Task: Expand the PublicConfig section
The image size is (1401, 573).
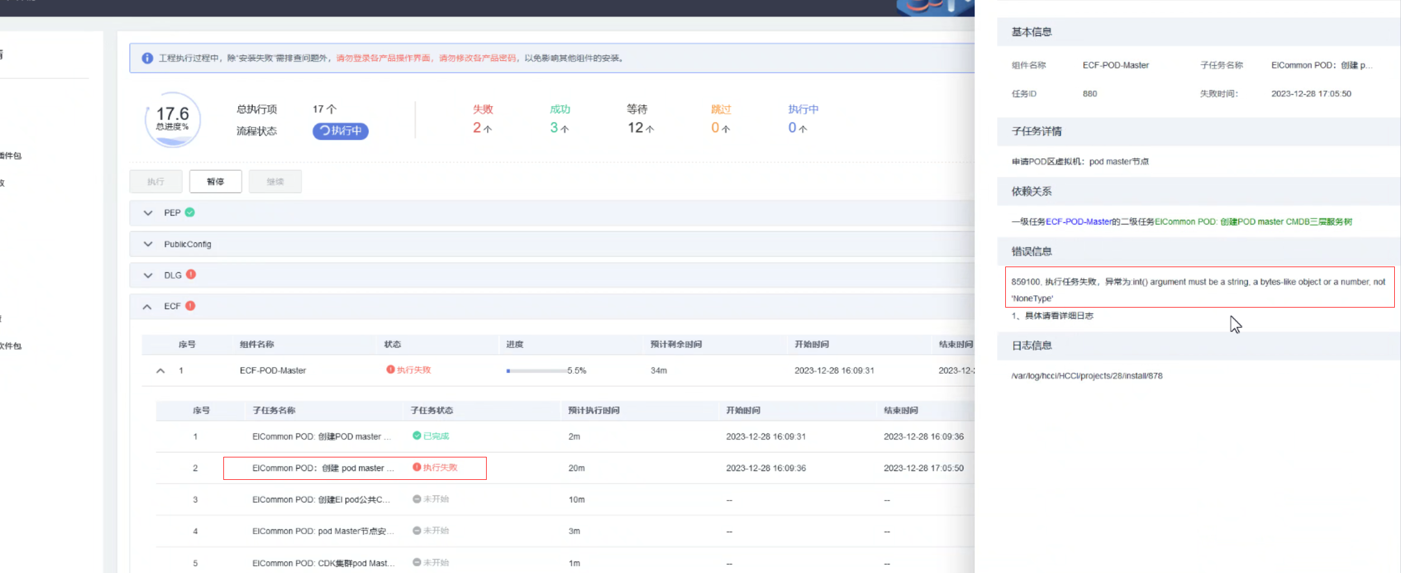Action: [148, 244]
